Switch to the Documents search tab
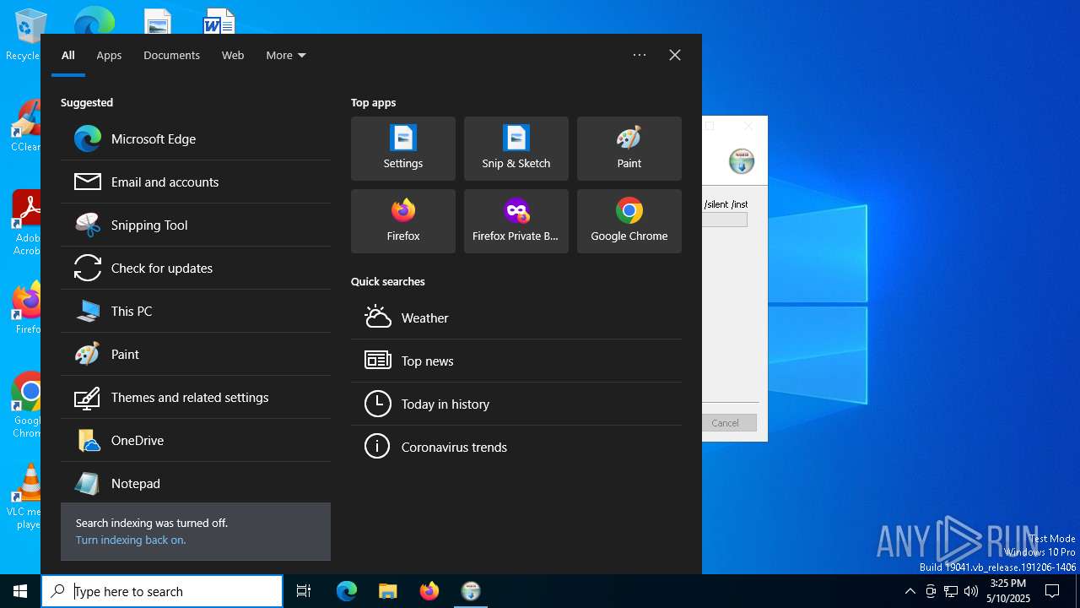The width and height of the screenshot is (1080, 608). (171, 55)
